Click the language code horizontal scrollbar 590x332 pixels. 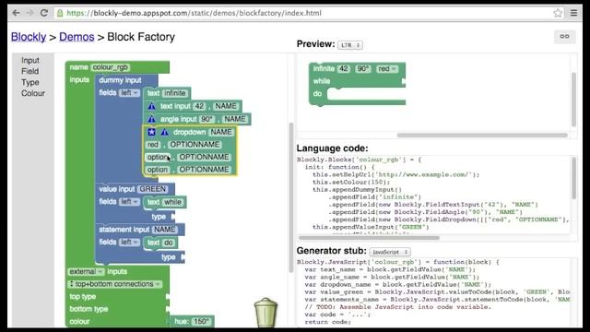pos(369,238)
